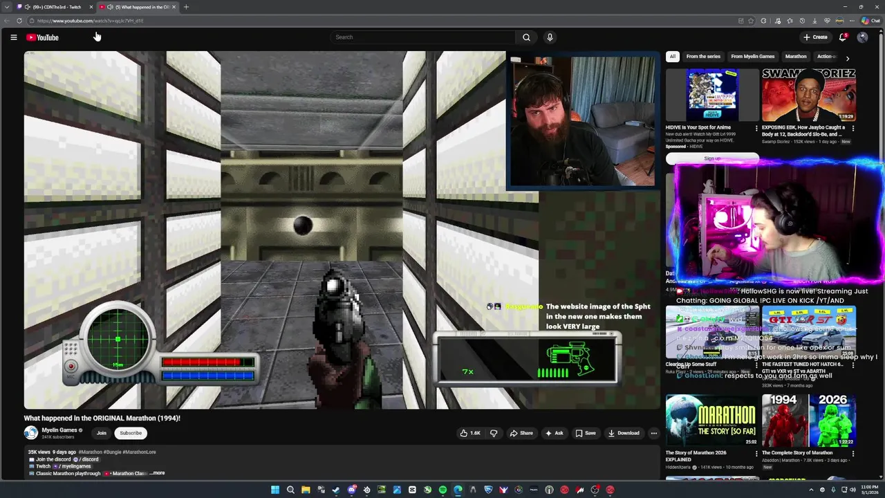
Task: Open the Myelin Games channel avatar
Action: [31, 433]
